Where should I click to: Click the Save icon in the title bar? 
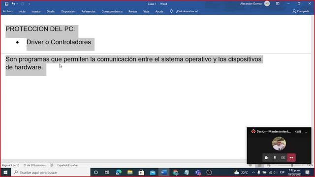point(6,4)
